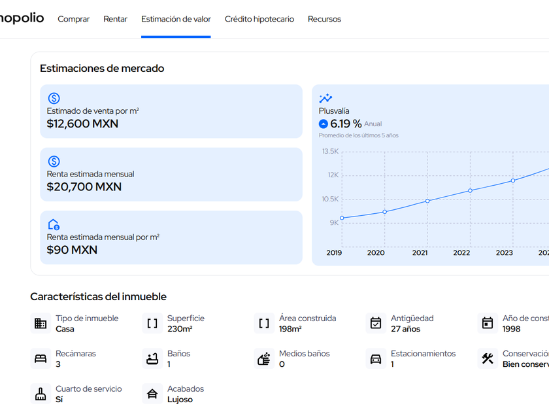
Task: Click the bed icon next to Recámaras
Action: (41, 358)
